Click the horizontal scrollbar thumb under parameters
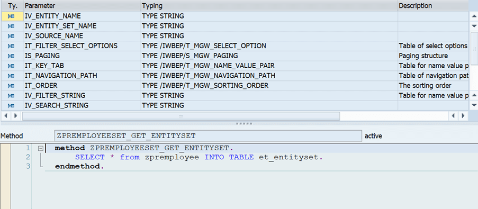The width and height of the screenshot is (478, 209). tap(181, 116)
